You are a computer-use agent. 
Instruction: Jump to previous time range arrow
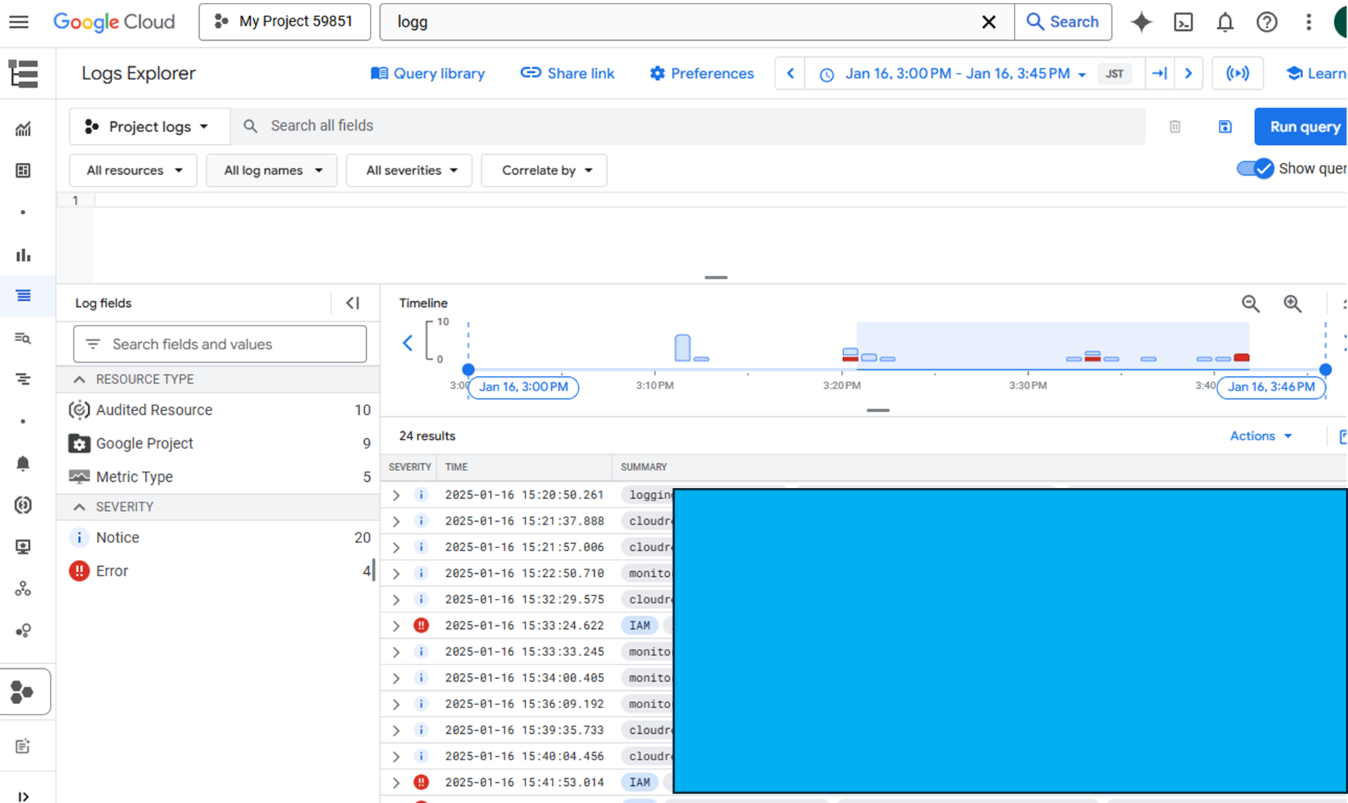790,74
